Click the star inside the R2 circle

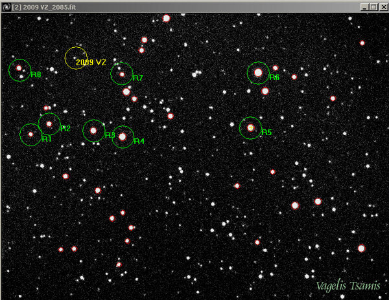(x=49, y=123)
